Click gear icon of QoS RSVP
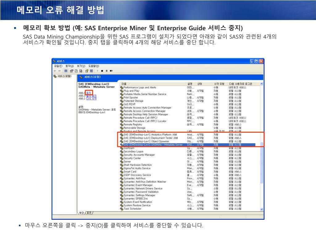316x237 pixels. [x=122, y=104]
